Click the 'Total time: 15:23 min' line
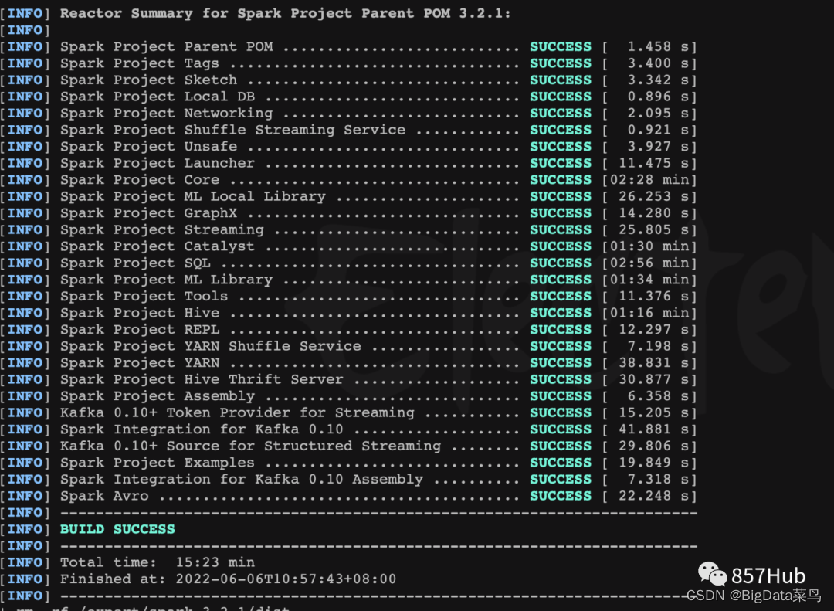 click(158, 562)
